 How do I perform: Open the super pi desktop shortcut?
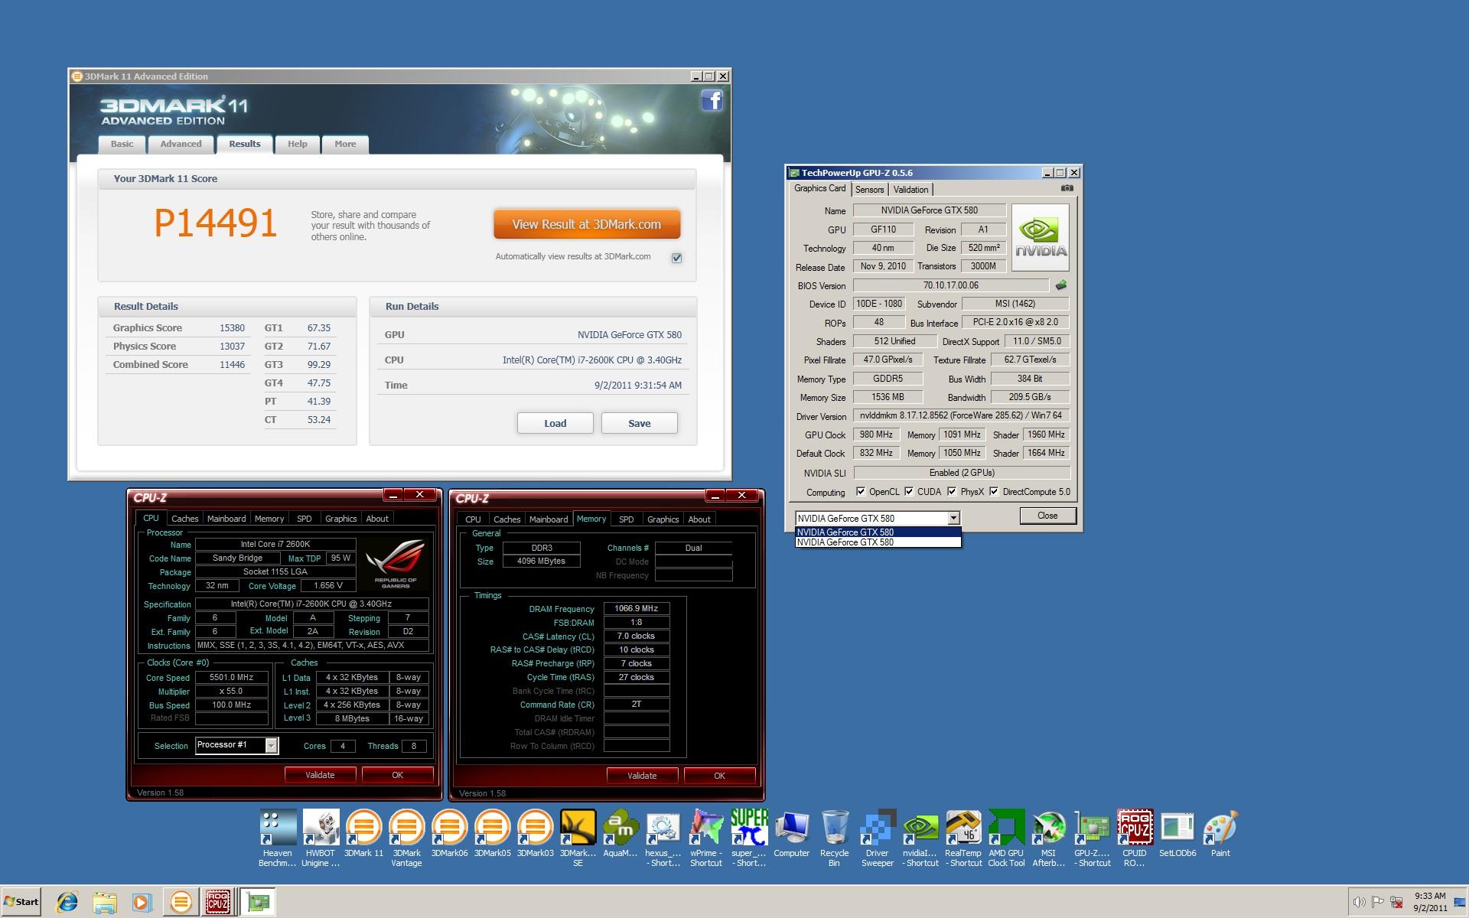point(748,838)
